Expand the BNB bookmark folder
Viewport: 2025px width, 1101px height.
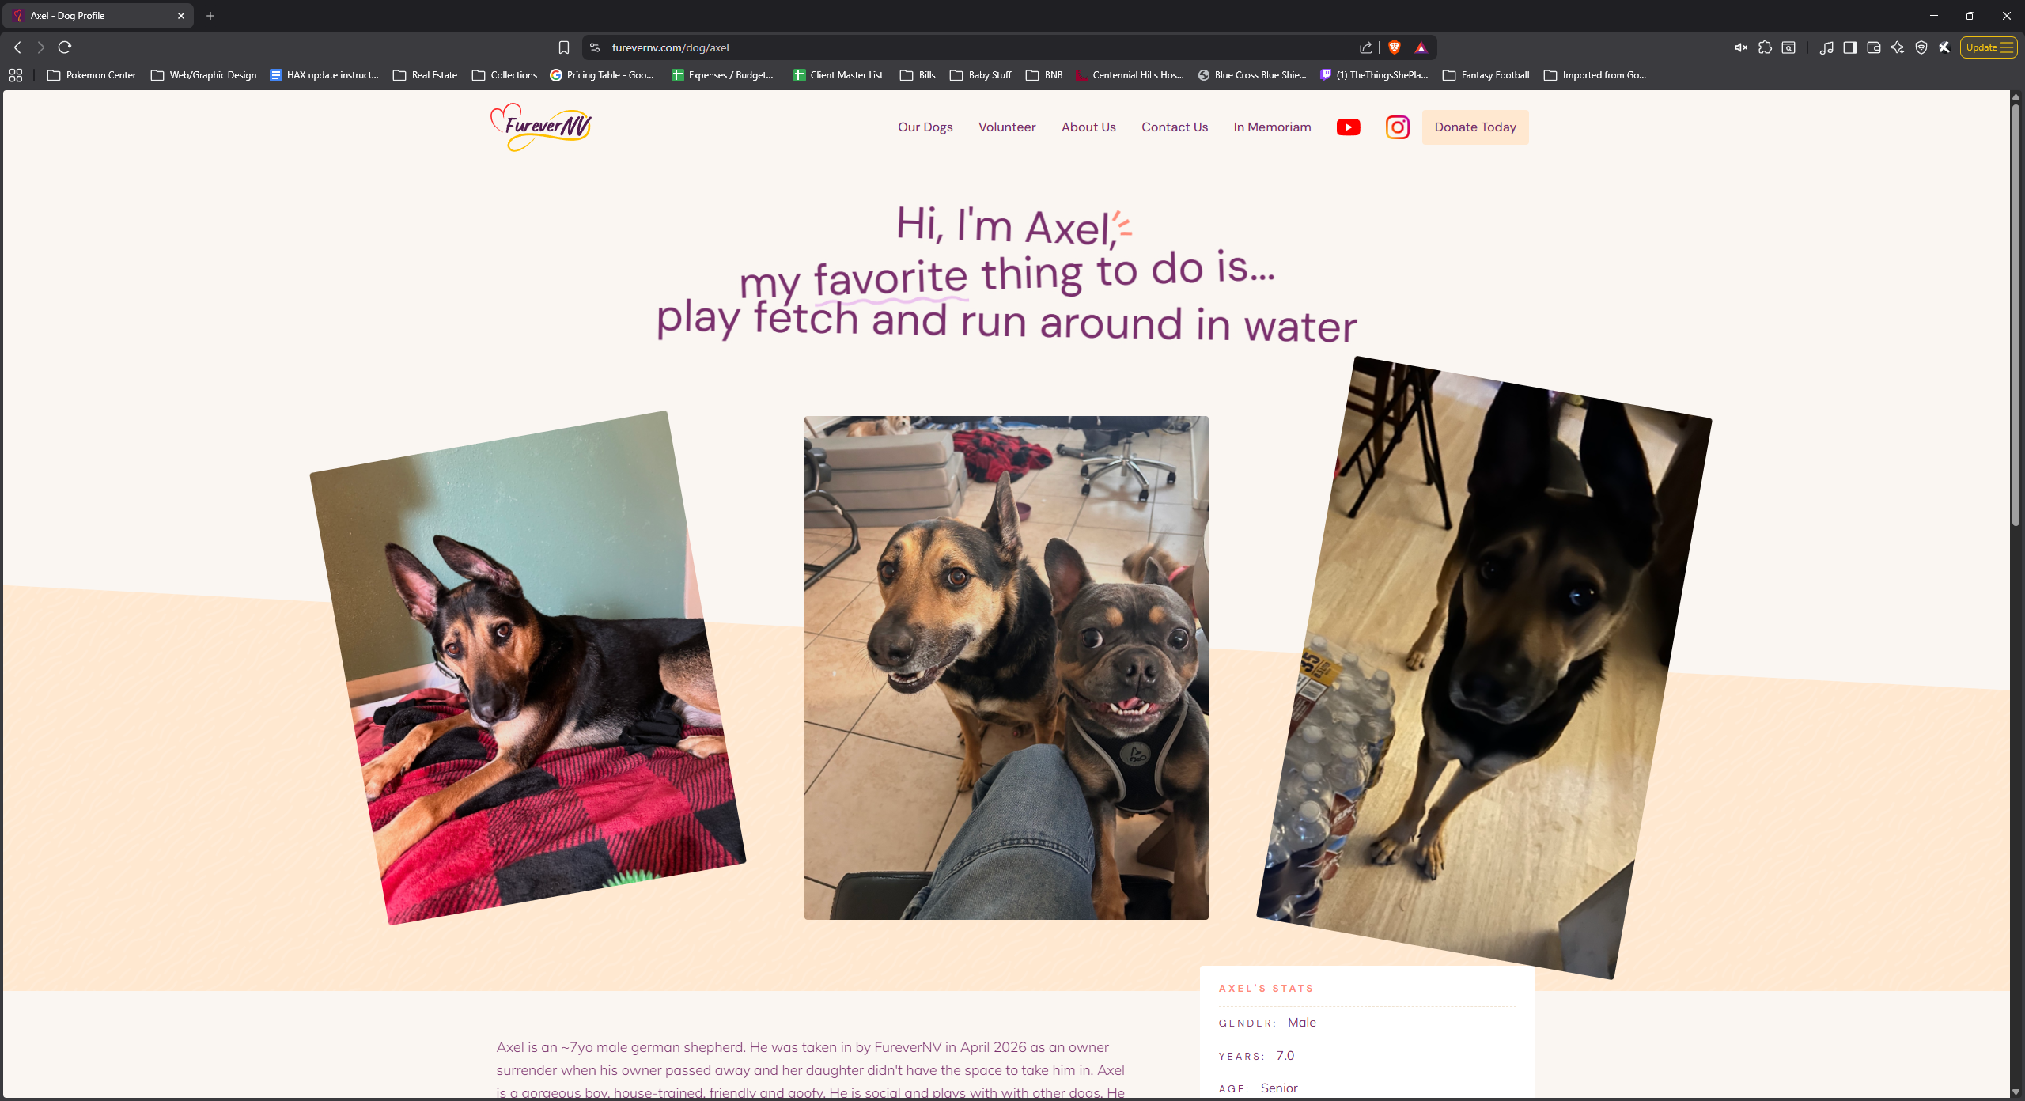[1044, 75]
